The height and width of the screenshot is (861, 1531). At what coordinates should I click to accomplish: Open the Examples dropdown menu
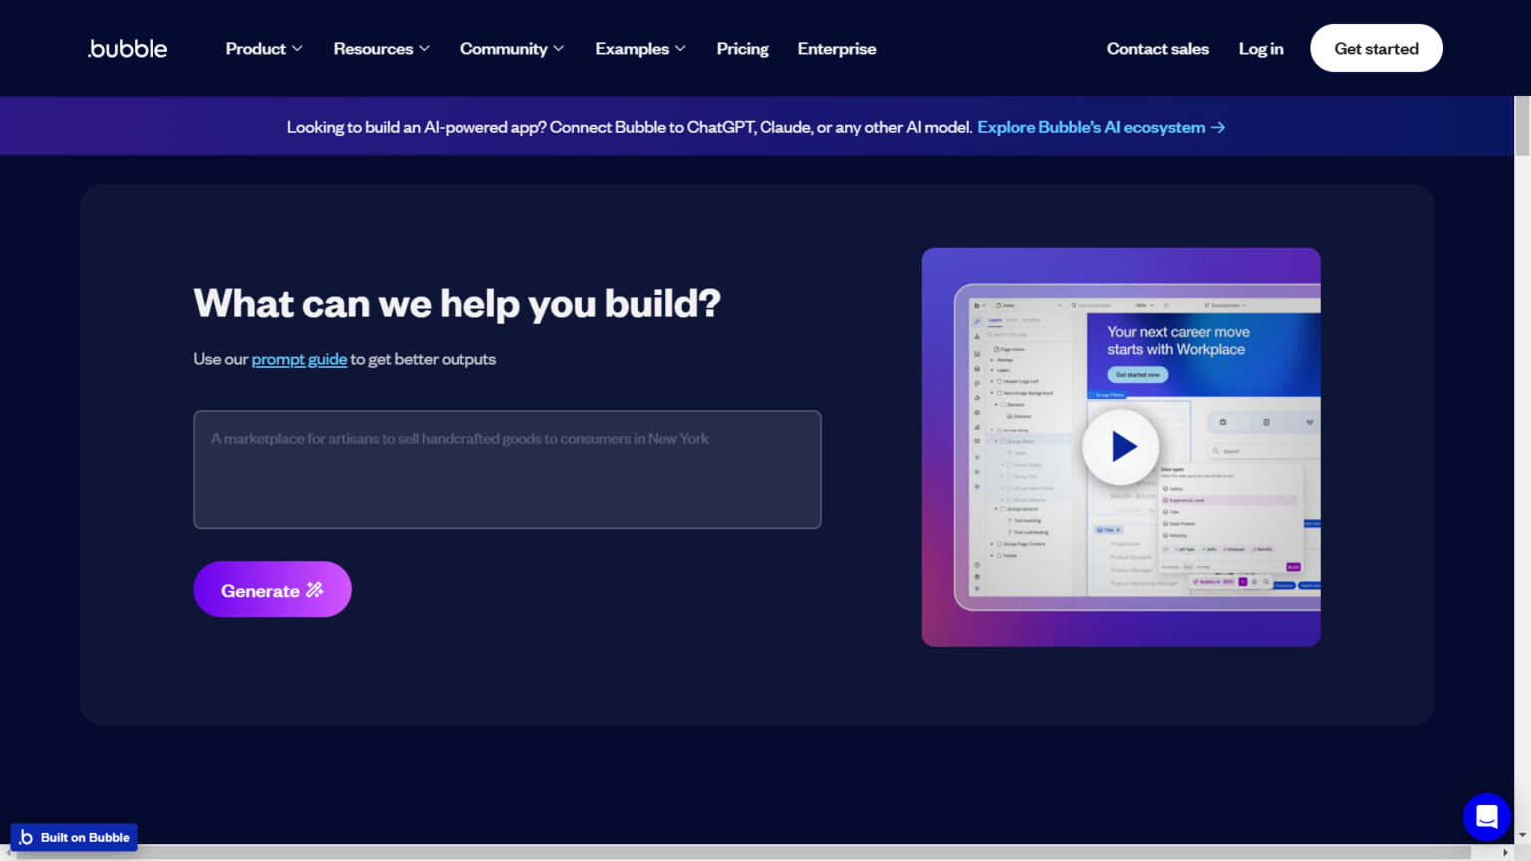tap(639, 48)
